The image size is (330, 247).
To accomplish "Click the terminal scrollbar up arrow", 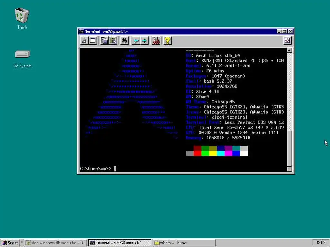I will point(289,50).
